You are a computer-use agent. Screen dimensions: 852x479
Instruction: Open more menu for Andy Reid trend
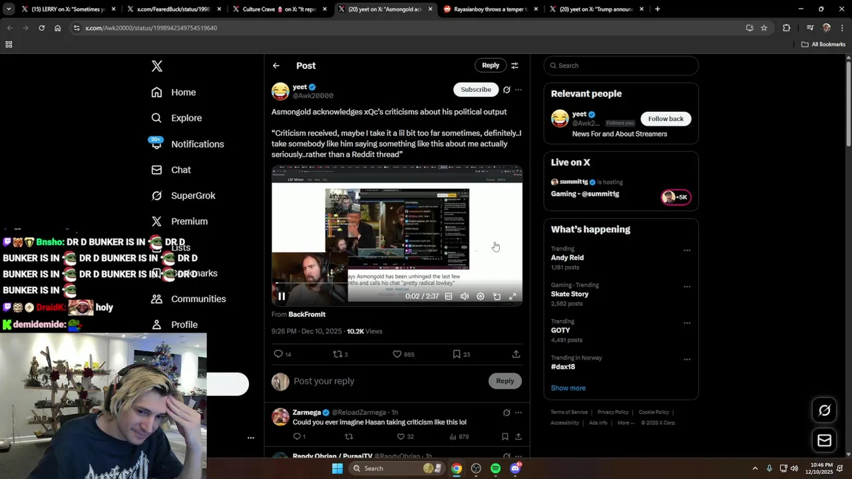point(687,251)
